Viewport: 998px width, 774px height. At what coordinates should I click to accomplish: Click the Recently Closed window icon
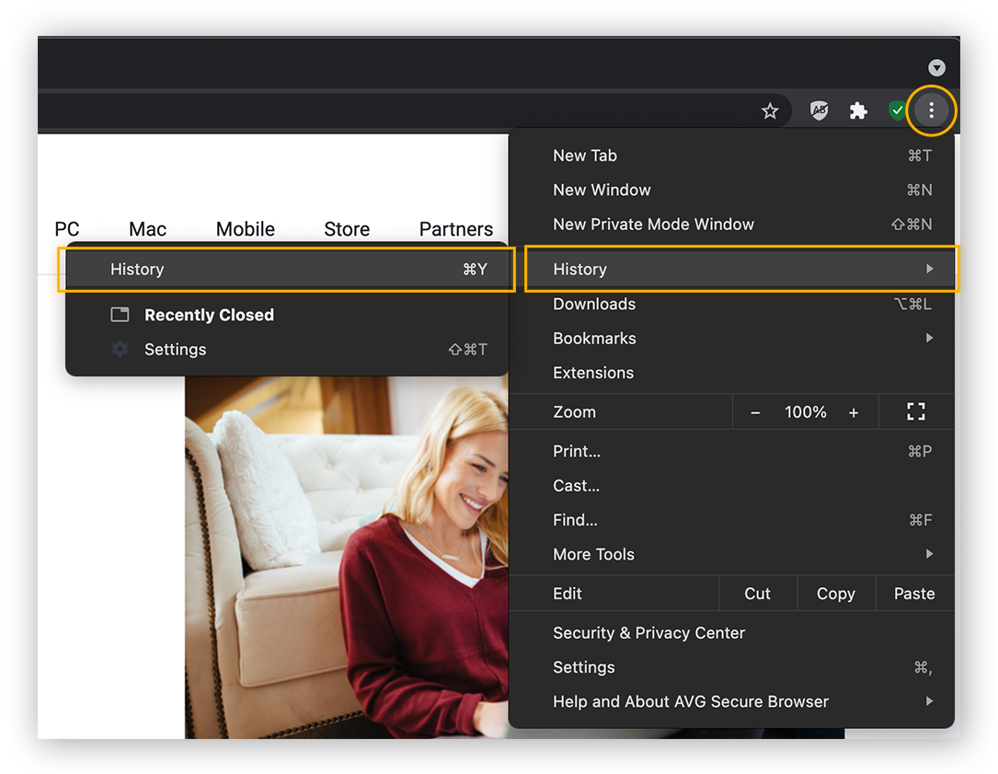[x=120, y=315]
